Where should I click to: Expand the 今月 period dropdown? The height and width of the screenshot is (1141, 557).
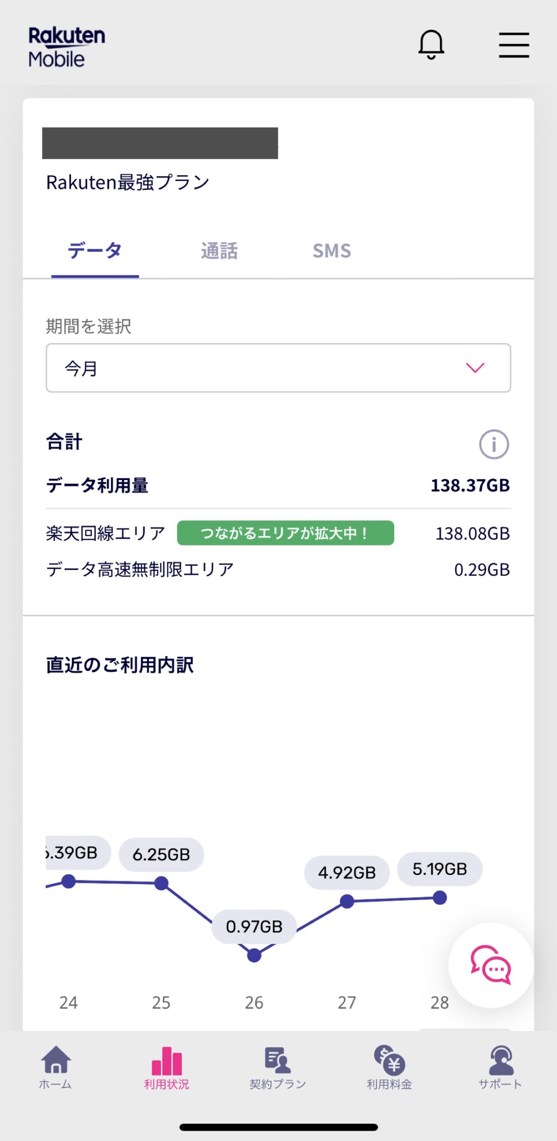pos(278,368)
